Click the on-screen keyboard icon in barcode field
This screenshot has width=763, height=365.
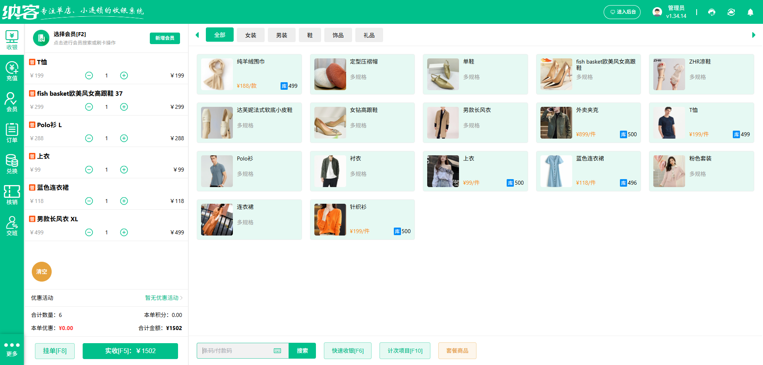[277, 351]
